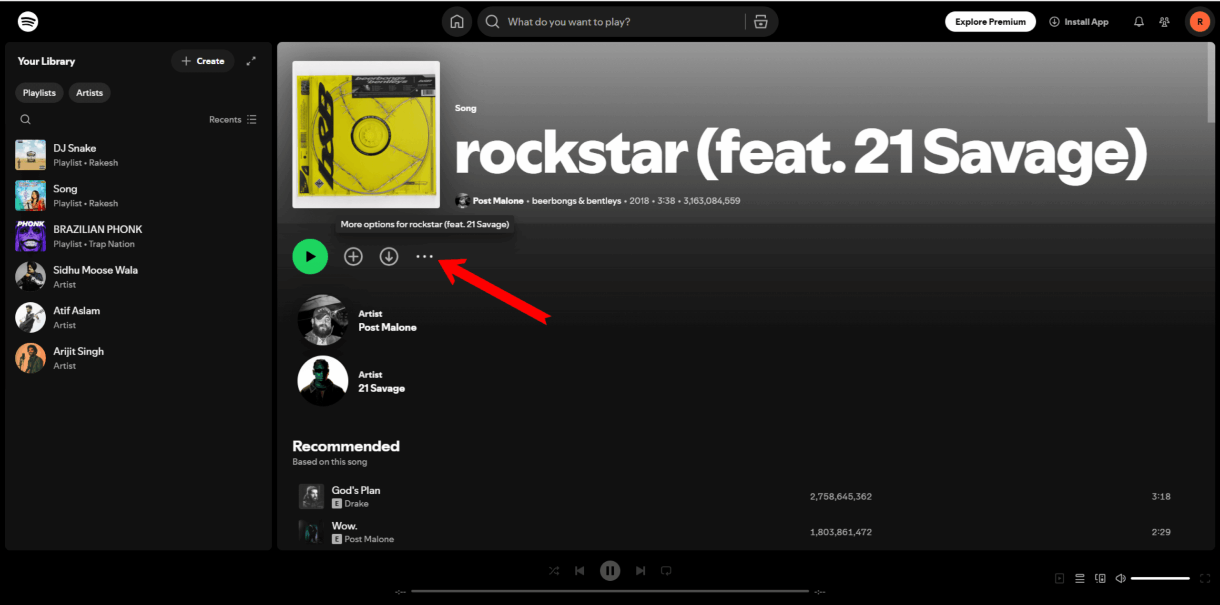
Task: Open the Song playlist by Rakesh
Action: click(x=138, y=196)
